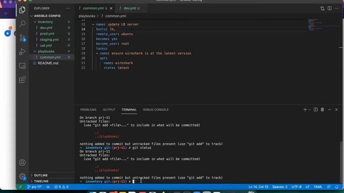Open the Source Control view
This screenshot has width=344, height=193.
pos(23,38)
